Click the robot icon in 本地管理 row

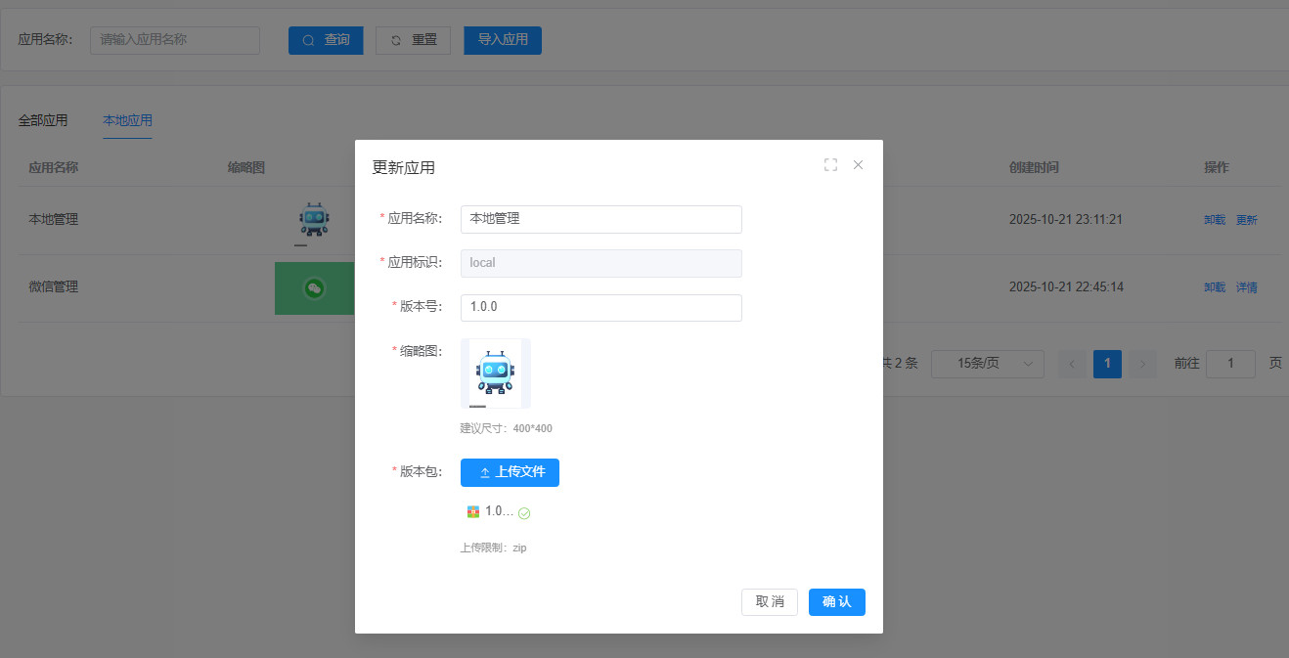pyautogui.click(x=314, y=220)
